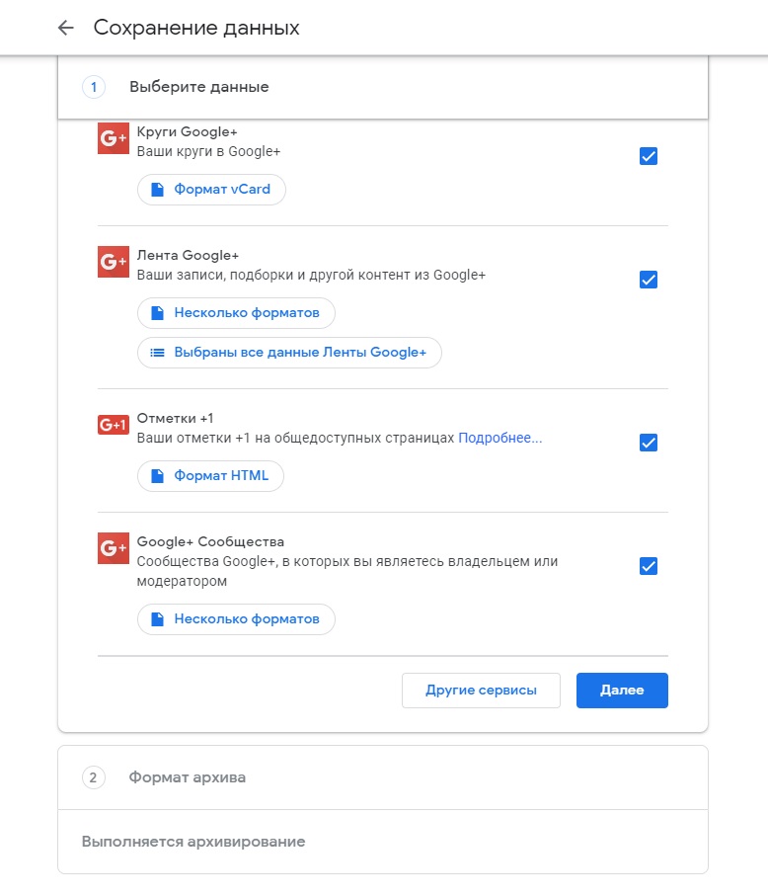Click the +1 marks service icon
Screen dimensions: 768x896
114,425
